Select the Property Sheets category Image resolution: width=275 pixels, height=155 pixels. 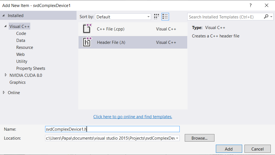coord(31,68)
